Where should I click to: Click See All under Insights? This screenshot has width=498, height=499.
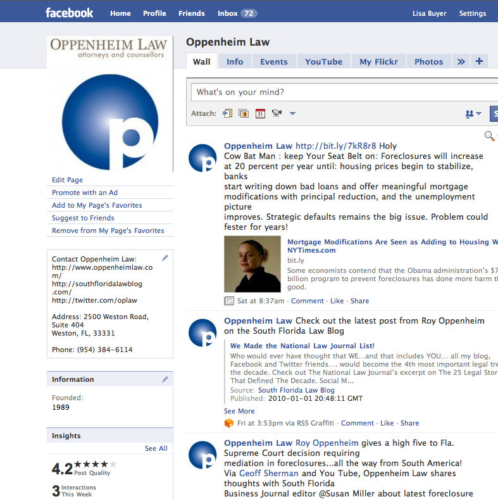coord(156,448)
